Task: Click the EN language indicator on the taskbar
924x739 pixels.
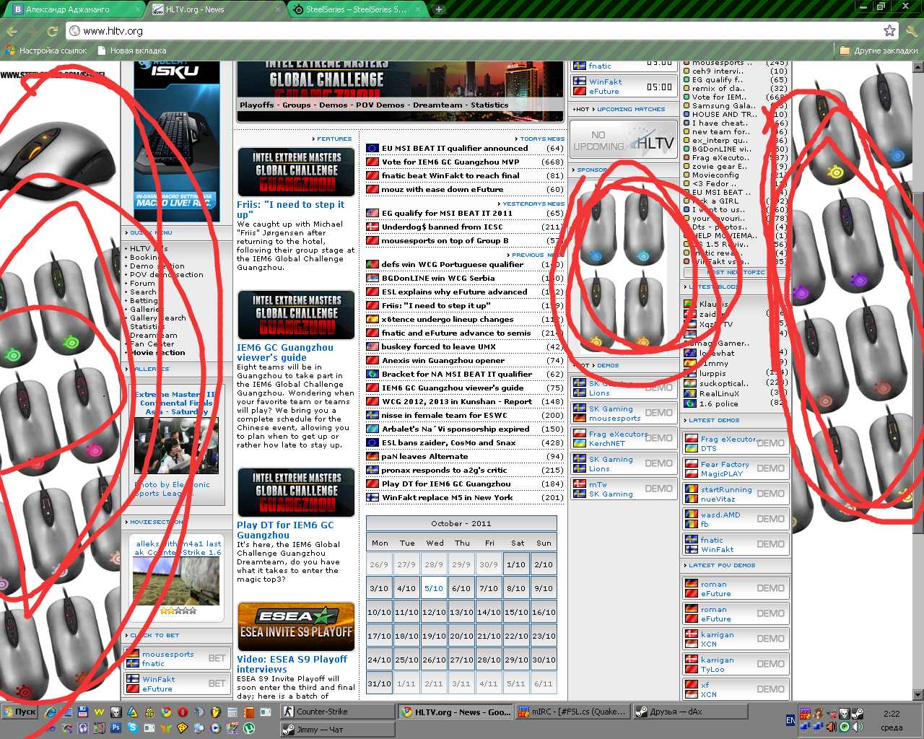Action: (790, 720)
